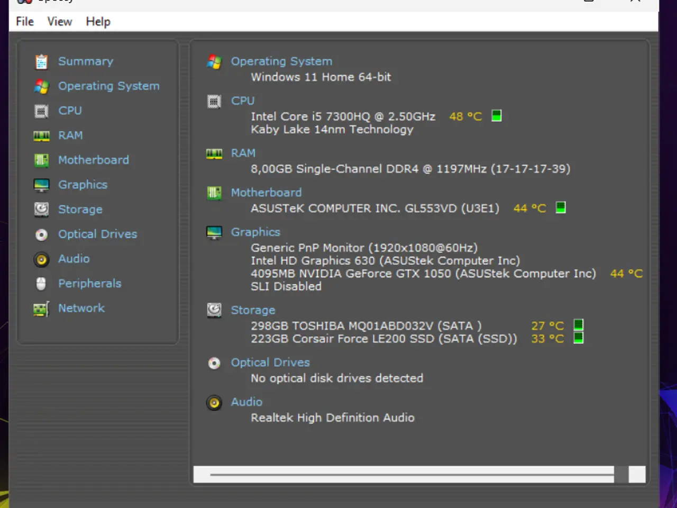Click the Storage drive icon in summary pane
The image size is (677, 508).
click(214, 310)
